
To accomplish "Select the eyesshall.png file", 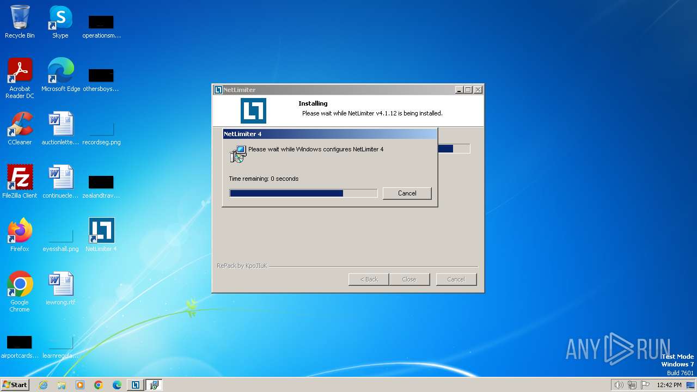I will coord(60,240).
